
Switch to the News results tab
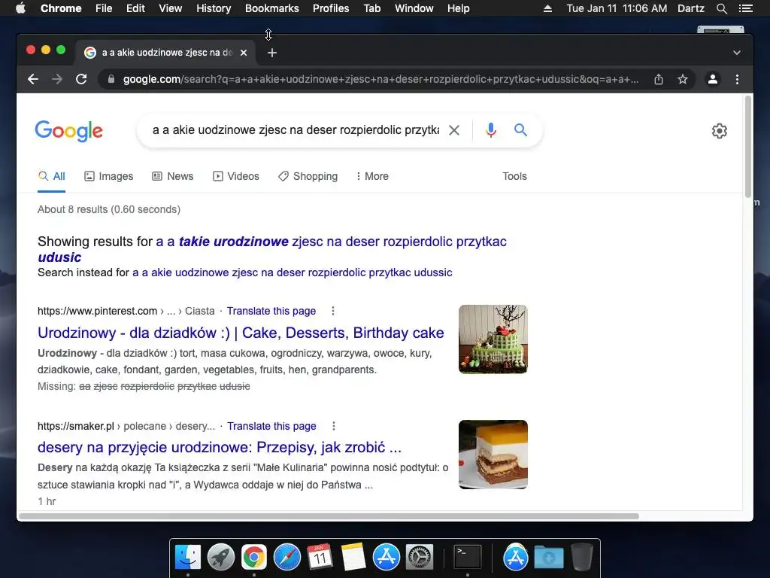(173, 176)
